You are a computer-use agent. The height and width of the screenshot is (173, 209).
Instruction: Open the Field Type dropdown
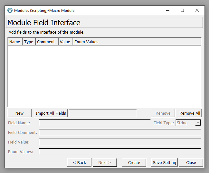coord(188,123)
